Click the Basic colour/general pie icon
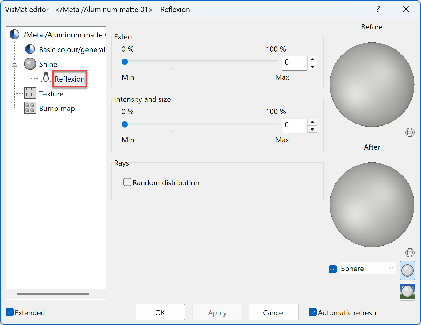The image size is (421, 325). tap(30, 49)
